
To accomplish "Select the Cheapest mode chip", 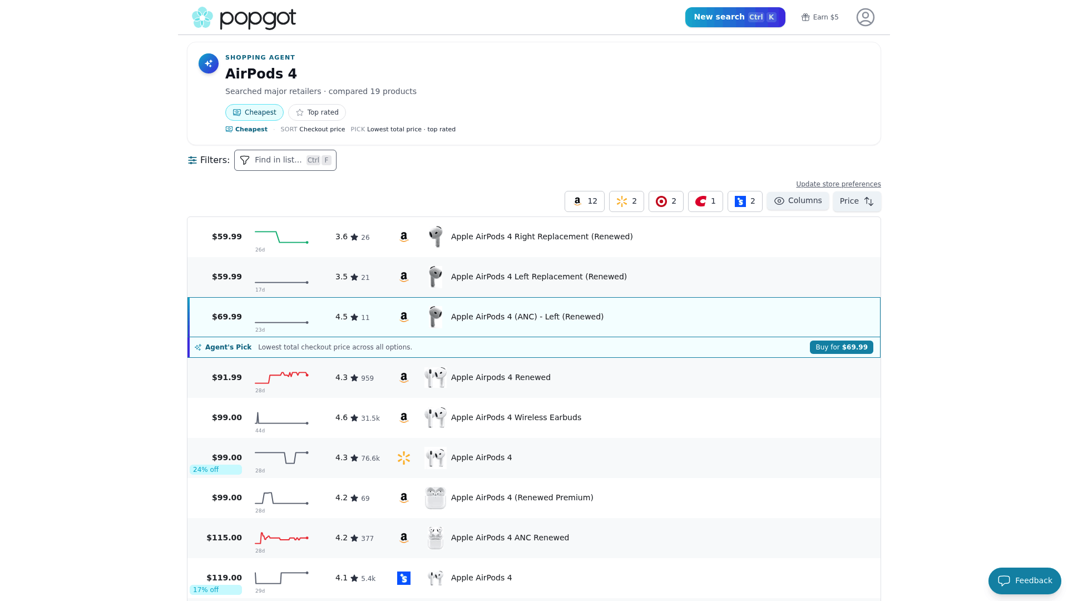I will [x=254, y=112].
